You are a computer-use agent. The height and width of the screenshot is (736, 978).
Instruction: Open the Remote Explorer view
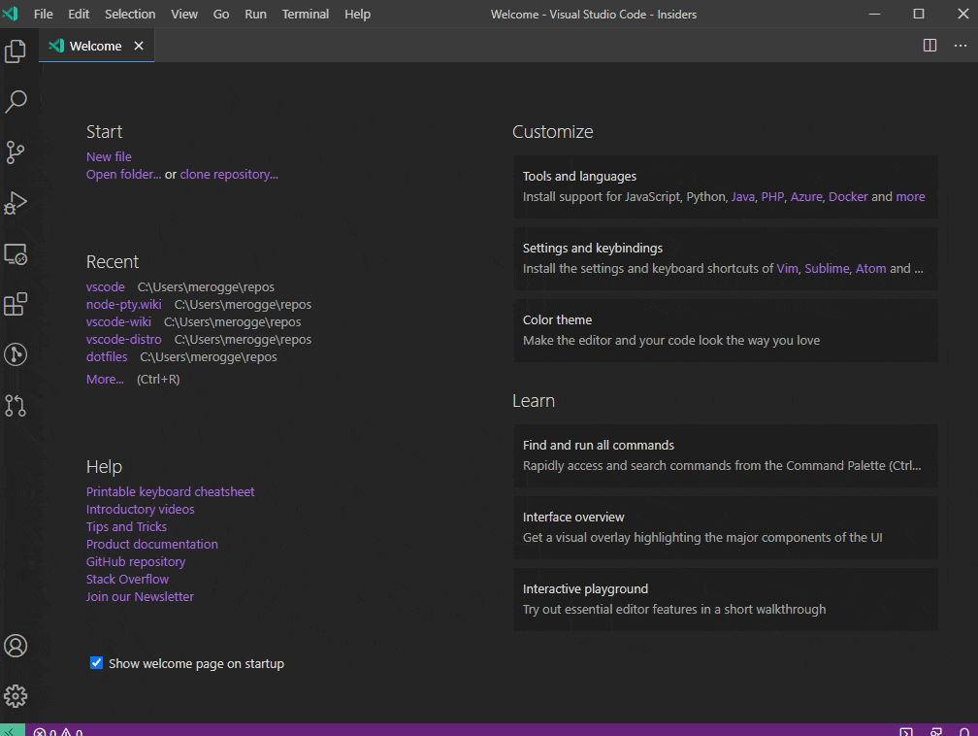point(16,253)
